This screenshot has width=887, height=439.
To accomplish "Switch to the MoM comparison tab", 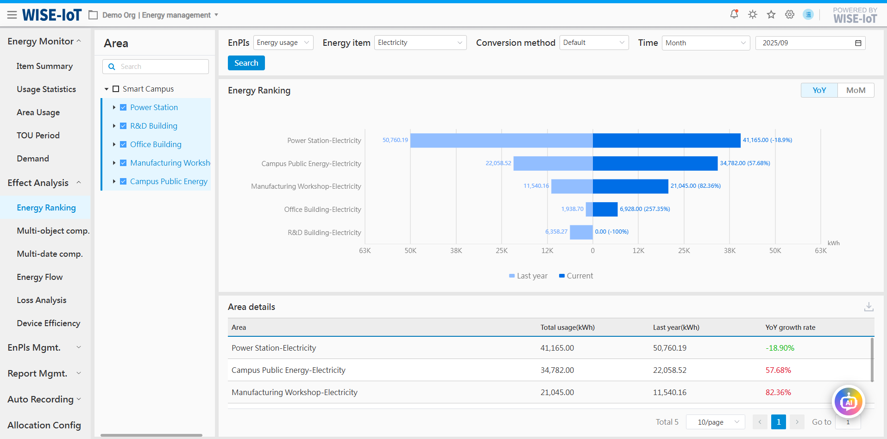I will 856,90.
